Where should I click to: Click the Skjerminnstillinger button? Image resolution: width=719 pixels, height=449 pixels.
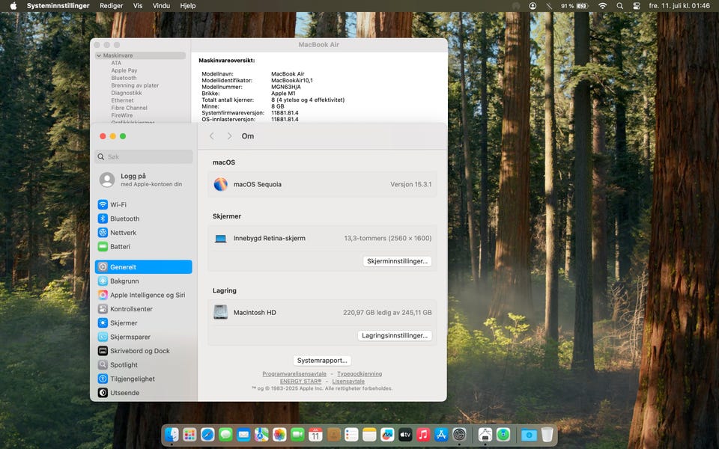pos(397,261)
